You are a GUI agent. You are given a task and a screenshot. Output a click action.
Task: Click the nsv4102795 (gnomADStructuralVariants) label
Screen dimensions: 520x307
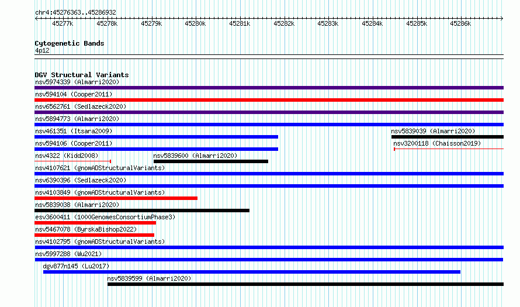tap(100, 242)
